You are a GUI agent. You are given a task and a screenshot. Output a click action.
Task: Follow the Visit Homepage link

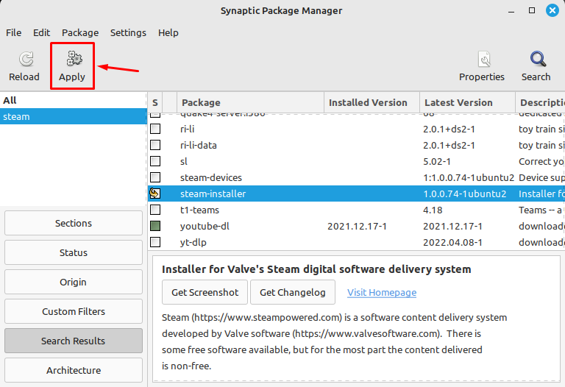382,292
